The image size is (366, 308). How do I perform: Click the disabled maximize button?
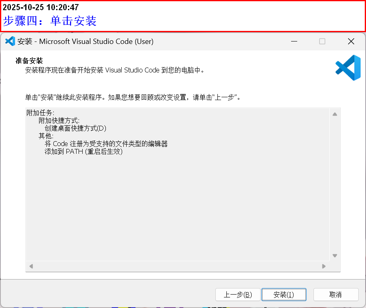coord(322,42)
